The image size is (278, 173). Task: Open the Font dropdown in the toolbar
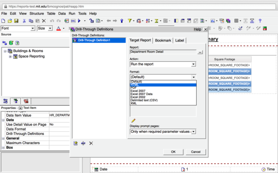pyautogui.click(x=33, y=28)
